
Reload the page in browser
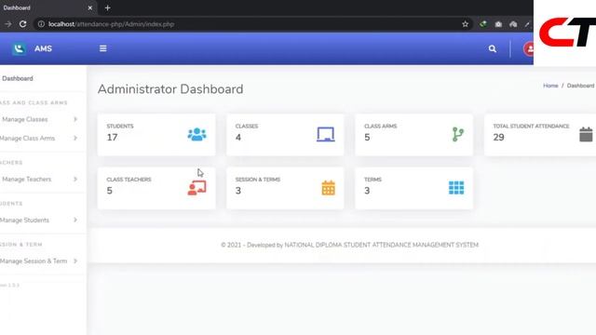(x=22, y=24)
